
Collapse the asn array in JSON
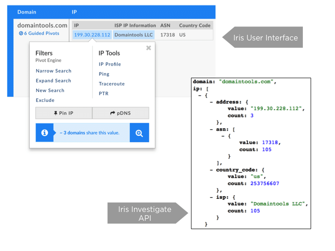(211, 129)
